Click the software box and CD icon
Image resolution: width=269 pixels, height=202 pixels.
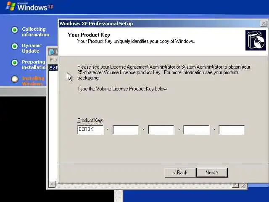pyautogui.click(x=256, y=40)
